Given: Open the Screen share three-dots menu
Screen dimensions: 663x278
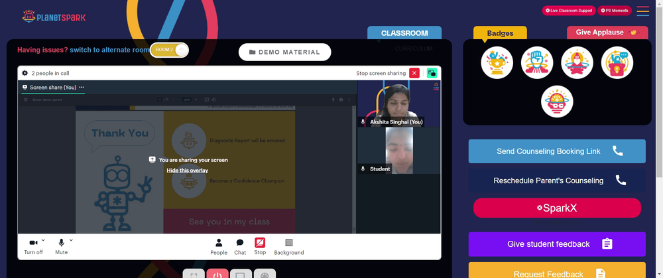Looking at the screenshot, I should (x=82, y=87).
